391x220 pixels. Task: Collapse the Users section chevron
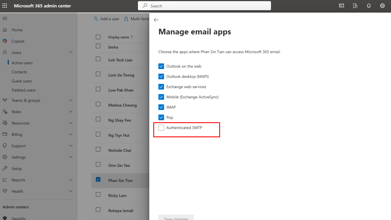71,52
